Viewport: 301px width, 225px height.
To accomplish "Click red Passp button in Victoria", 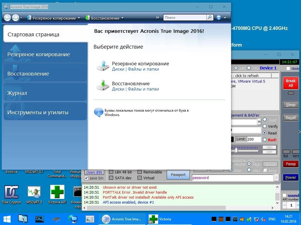I will 291,164.
